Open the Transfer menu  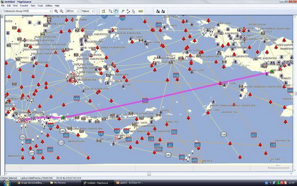point(24,6)
